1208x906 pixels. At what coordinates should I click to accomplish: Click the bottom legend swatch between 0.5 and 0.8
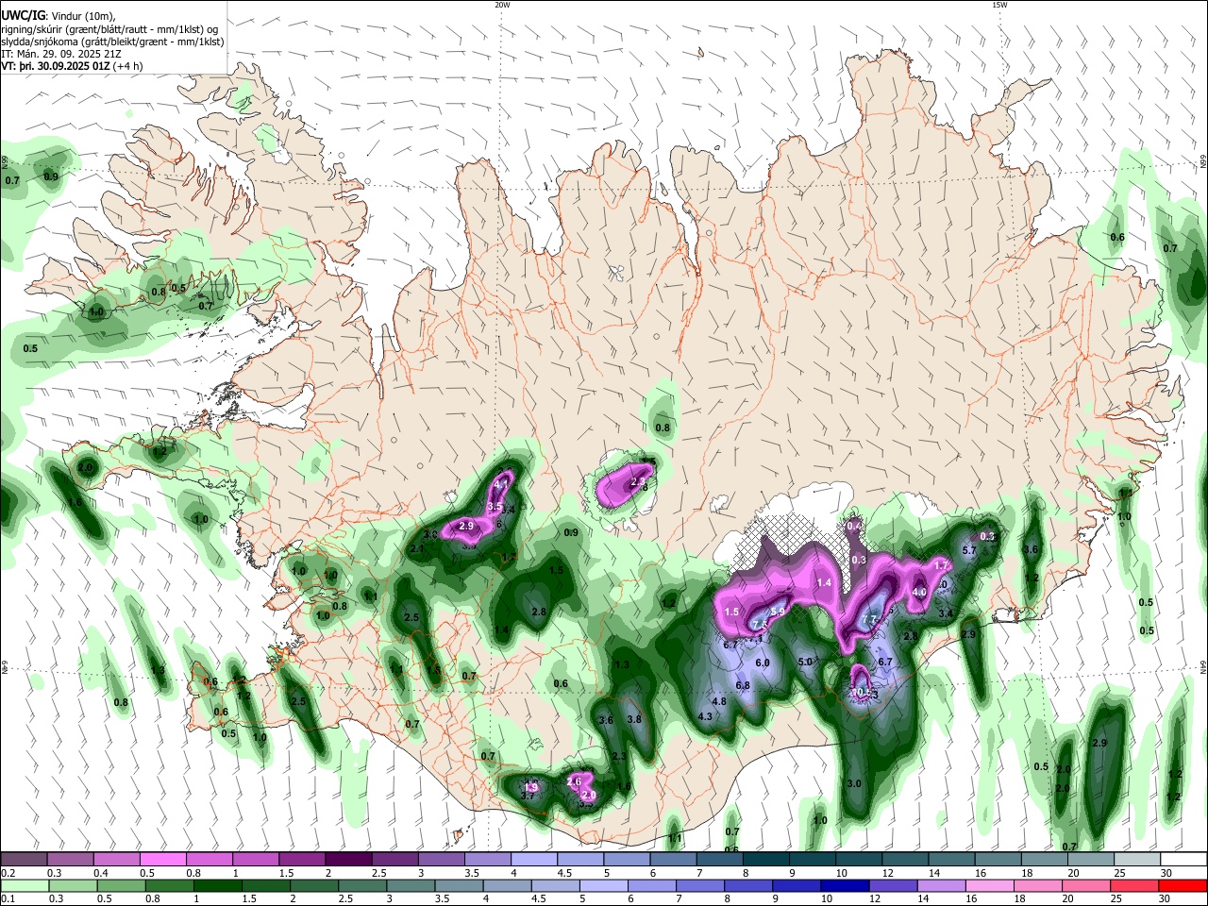(121, 885)
